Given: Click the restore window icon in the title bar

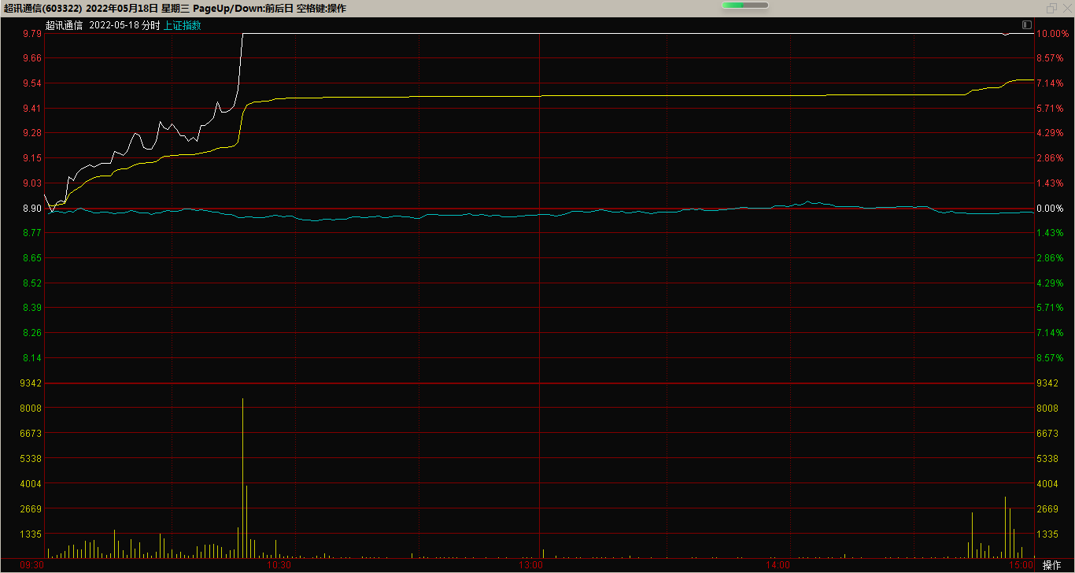Looking at the screenshot, I should click(x=1051, y=8).
